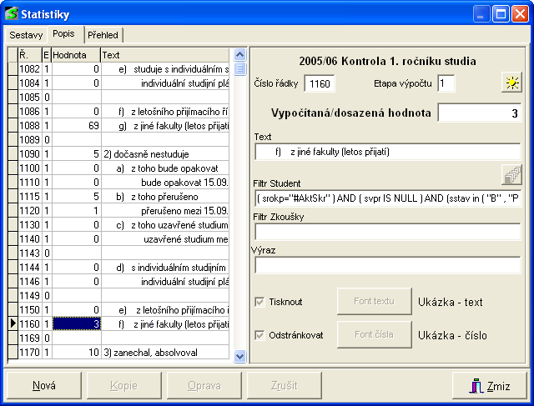Click the Číslo řádky field showing 1160
The width and height of the screenshot is (534, 406).
[x=320, y=83]
